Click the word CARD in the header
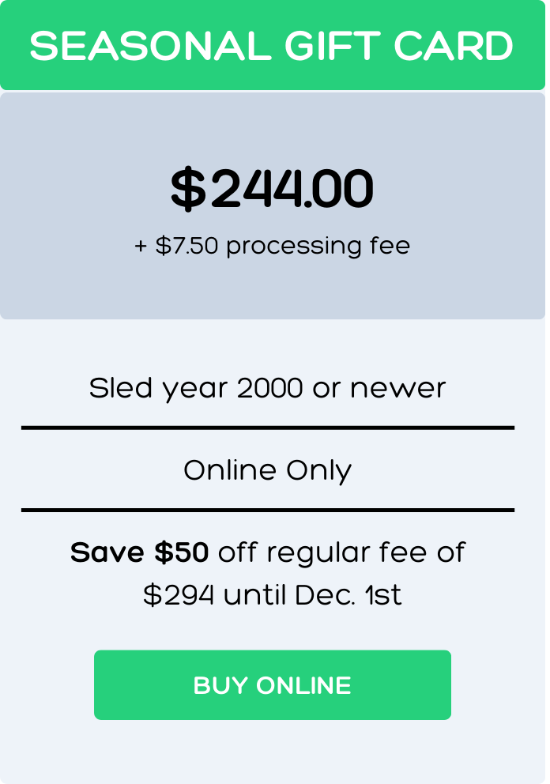Image resolution: width=550 pixels, height=784 pixels. pyautogui.click(x=454, y=46)
